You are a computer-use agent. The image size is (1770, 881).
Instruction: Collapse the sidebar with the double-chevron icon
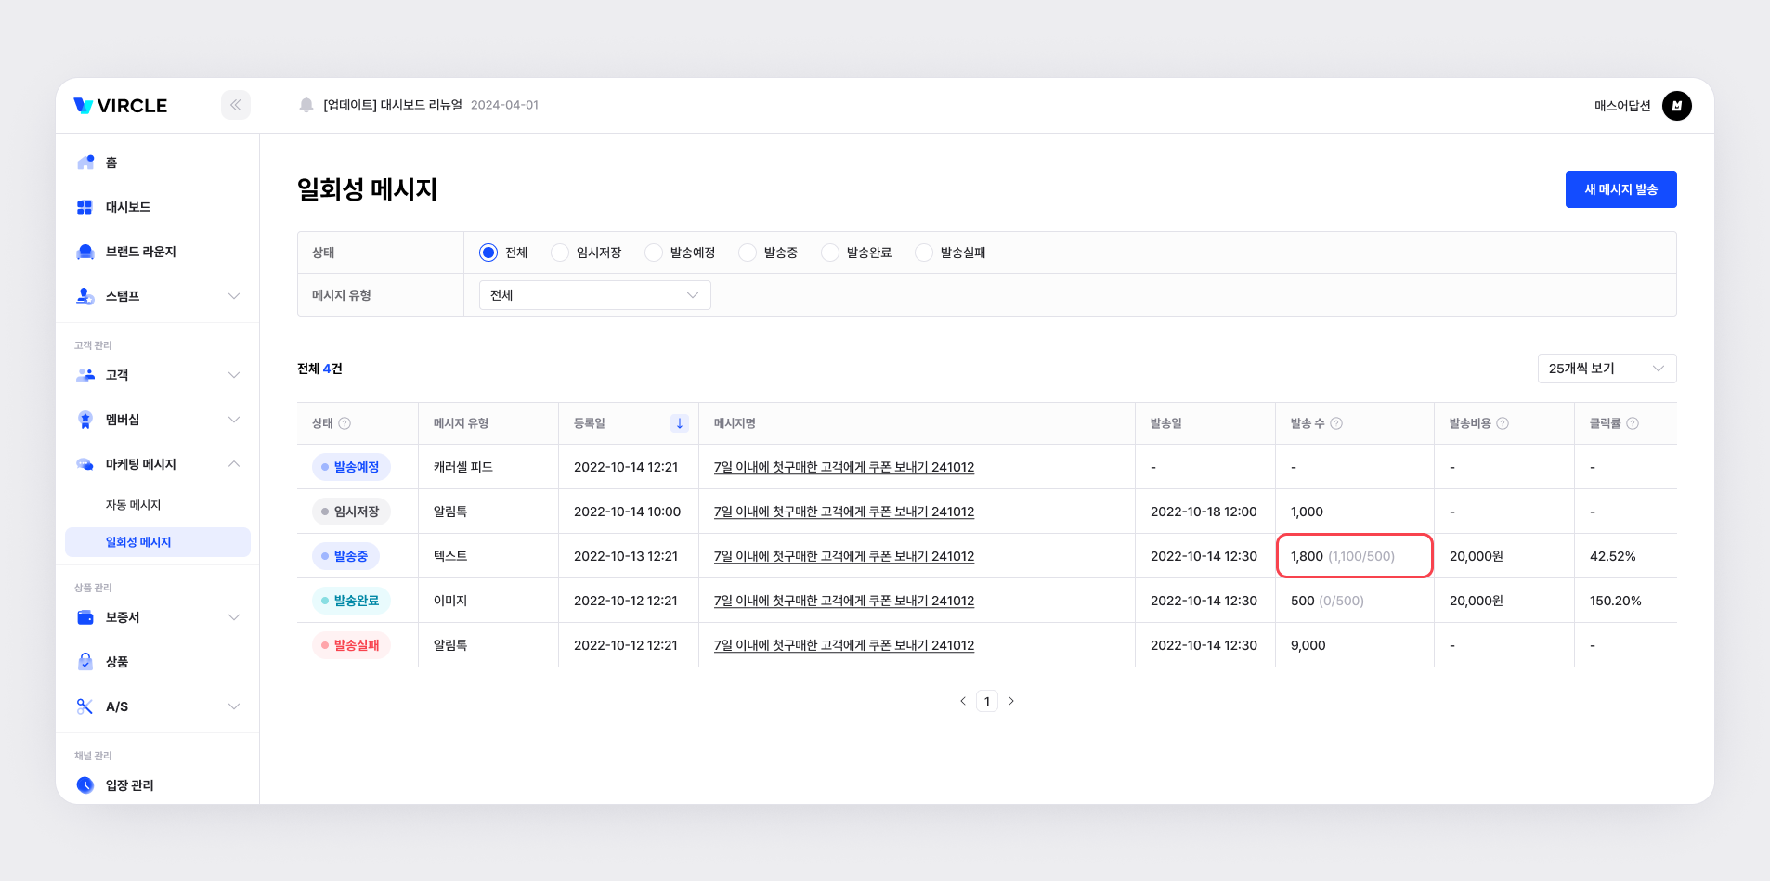(236, 105)
